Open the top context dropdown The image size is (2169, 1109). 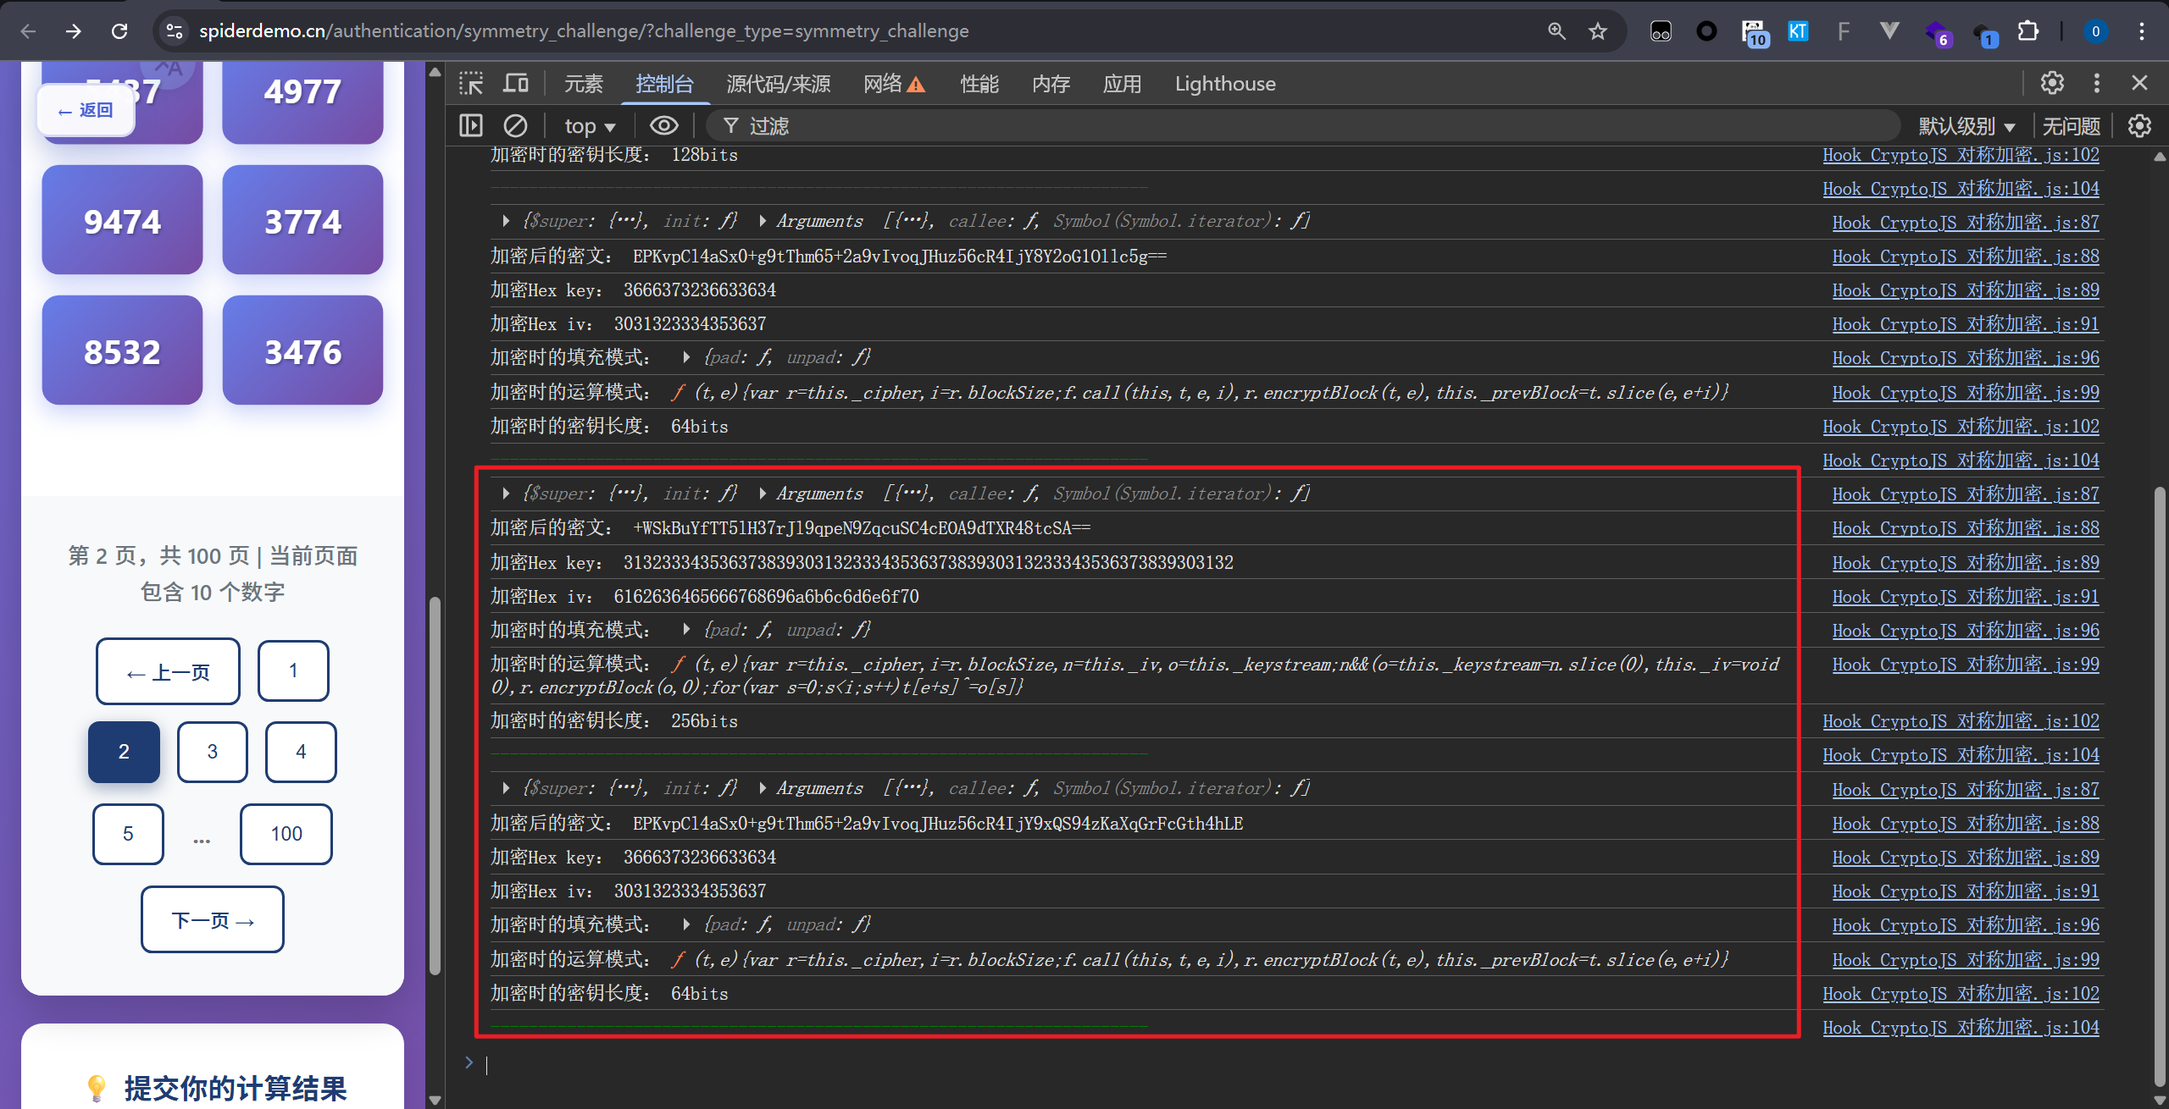tap(590, 126)
